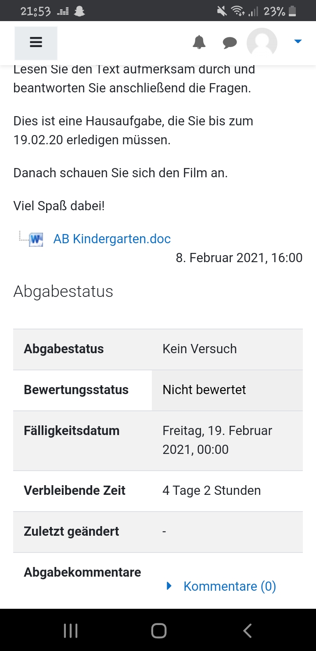Click the Verbleibende Zeit row

(158, 491)
